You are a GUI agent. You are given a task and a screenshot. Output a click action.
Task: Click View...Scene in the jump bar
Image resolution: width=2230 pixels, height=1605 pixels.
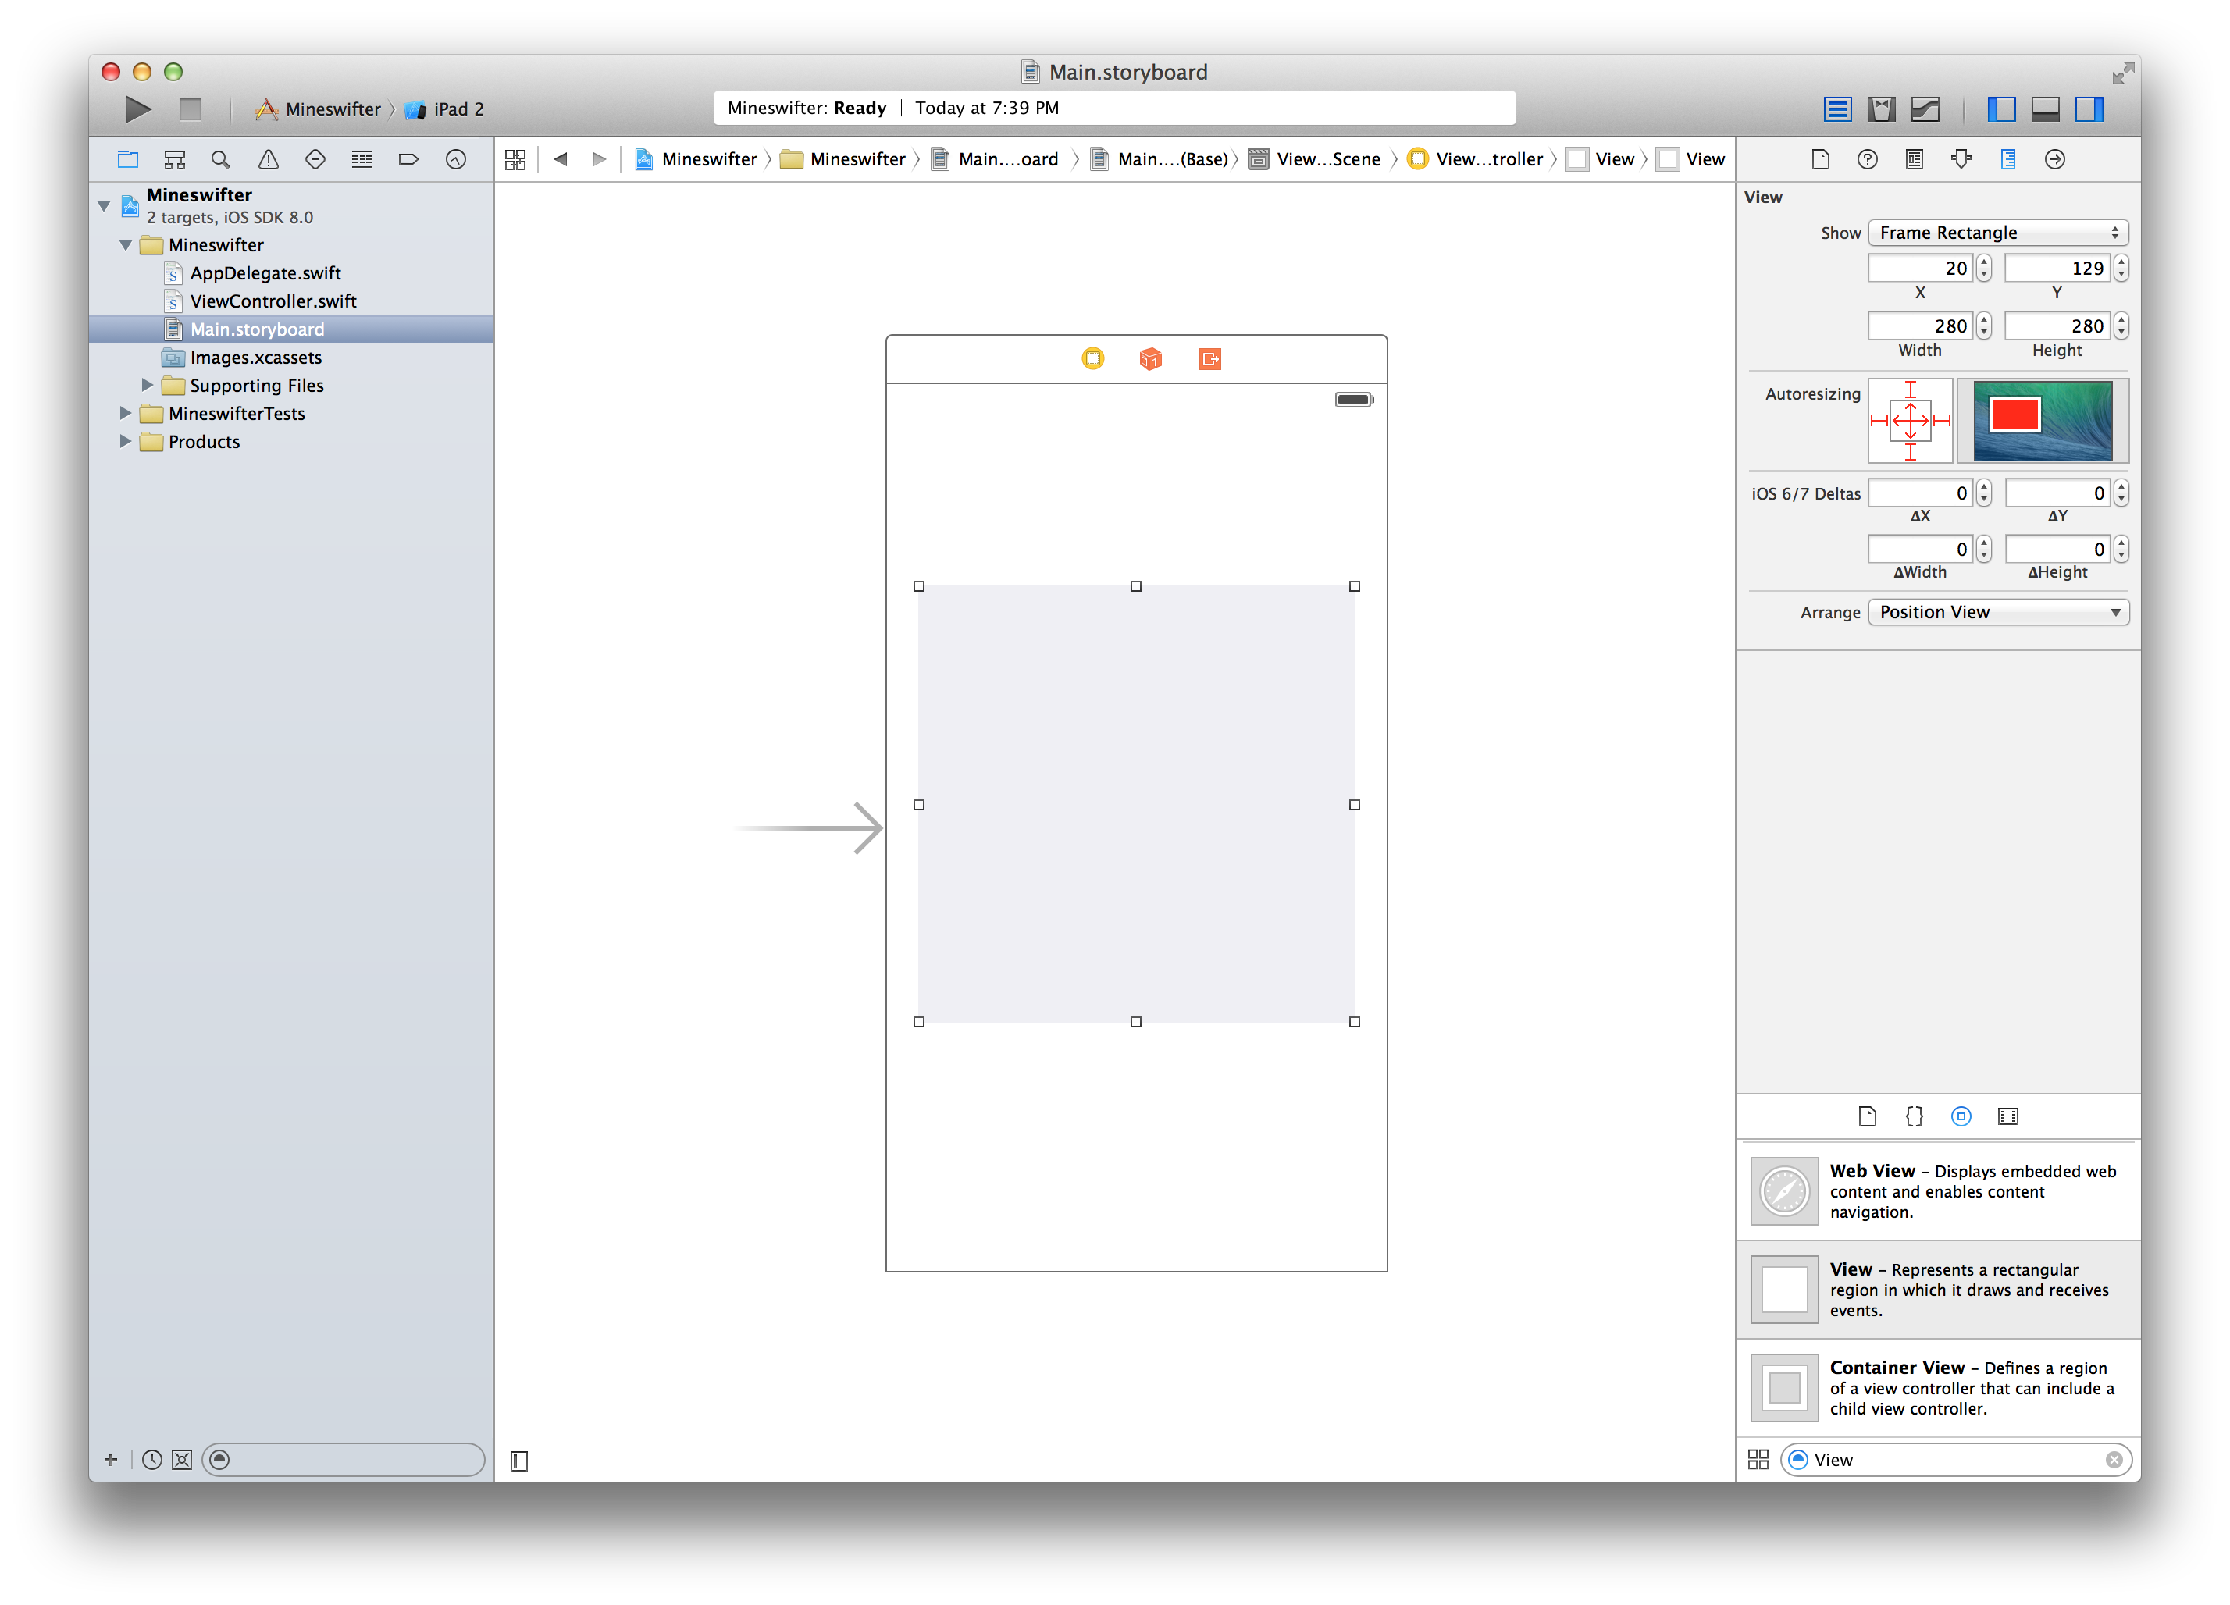point(1315,159)
